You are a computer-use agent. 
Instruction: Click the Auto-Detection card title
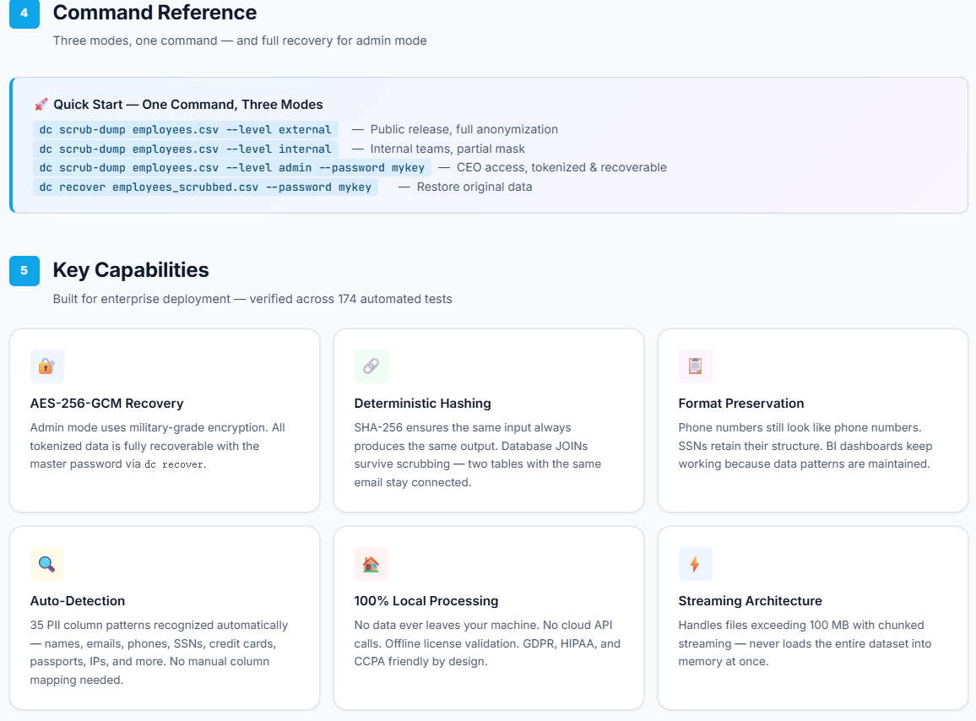[x=78, y=601]
